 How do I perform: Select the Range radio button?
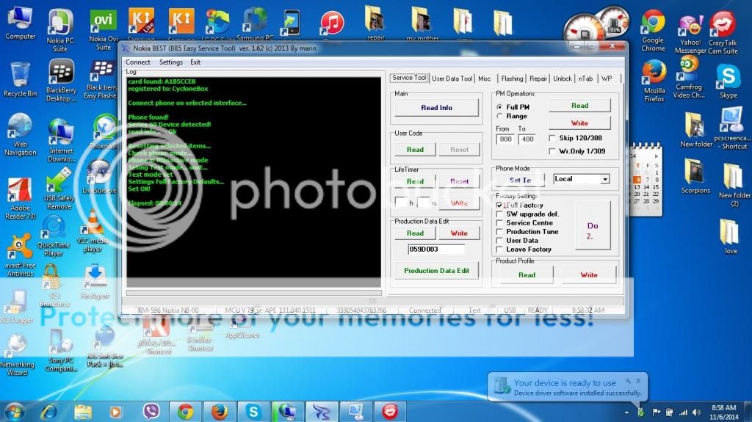500,116
